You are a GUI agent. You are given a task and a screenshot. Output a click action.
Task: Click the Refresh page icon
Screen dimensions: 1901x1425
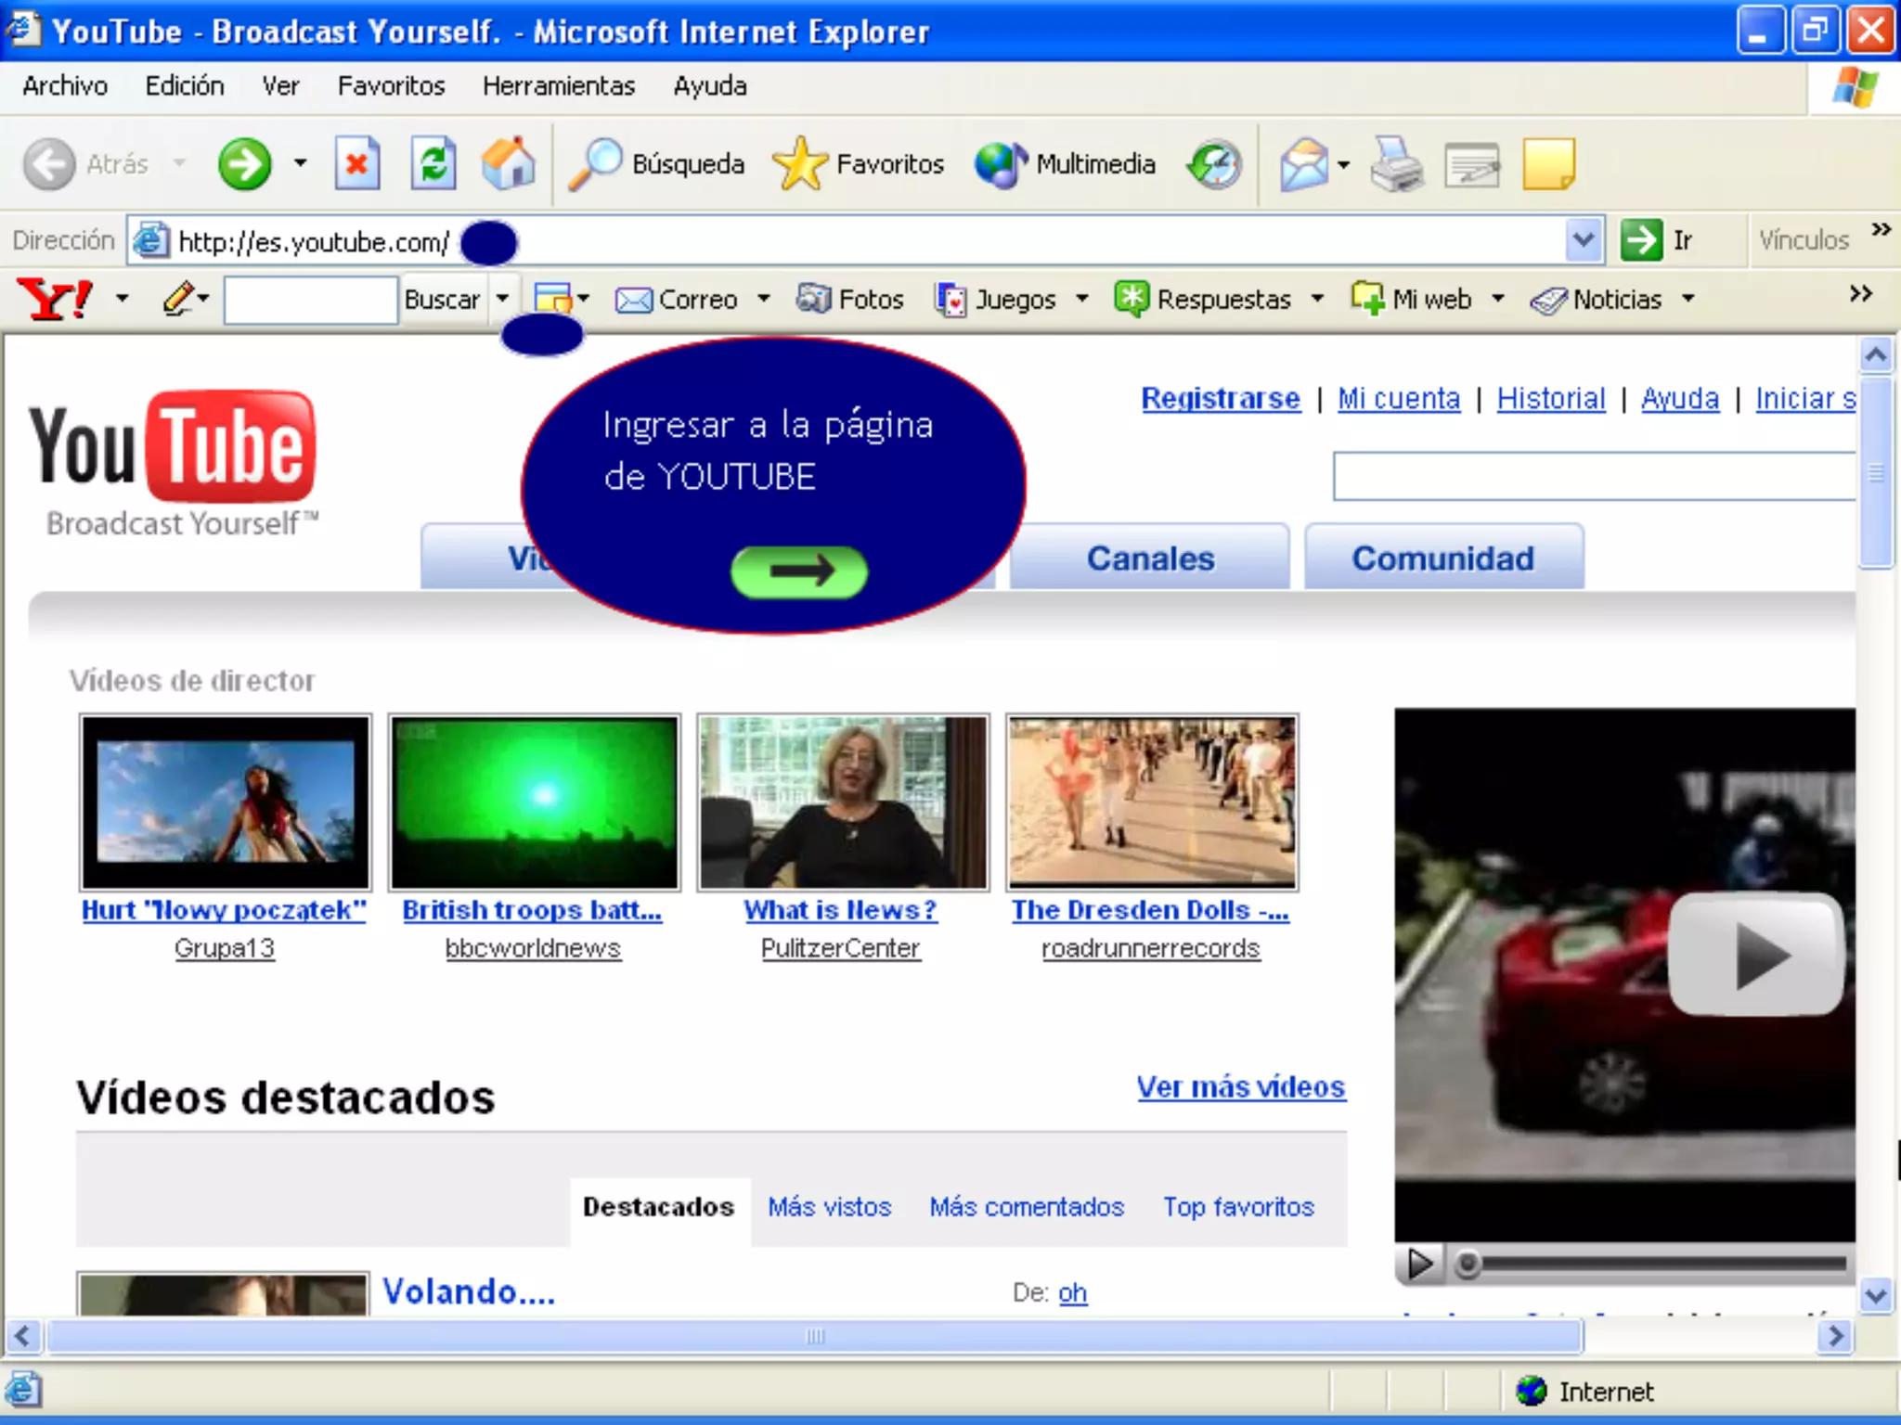[433, 165]
